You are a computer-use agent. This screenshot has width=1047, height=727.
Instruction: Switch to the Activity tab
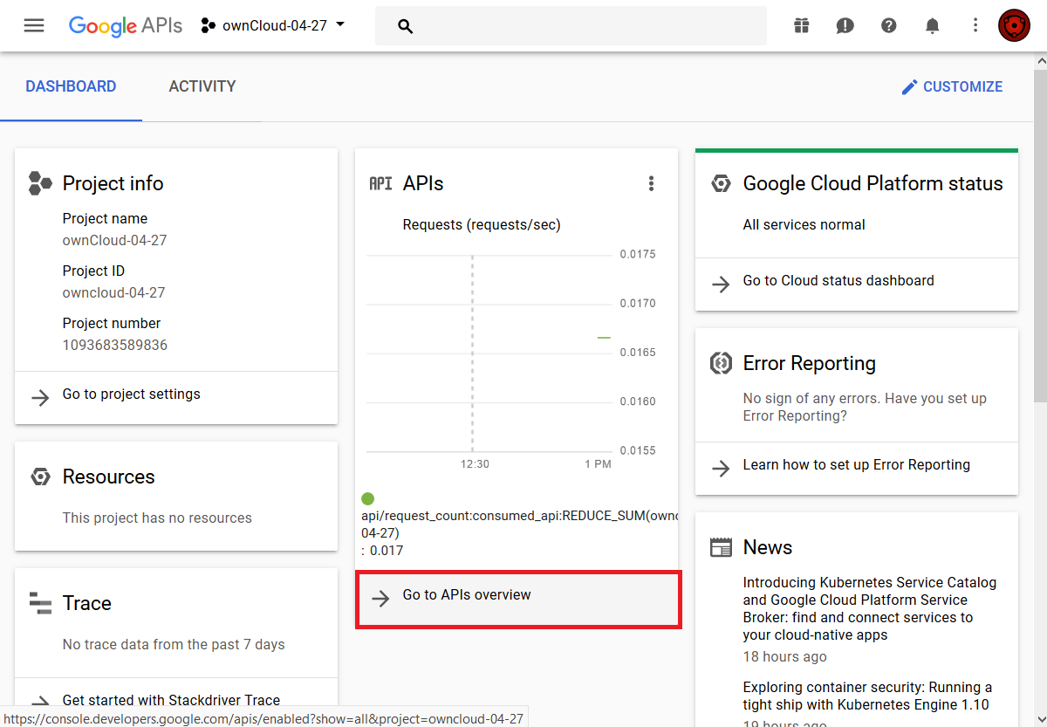pos(202,86)
